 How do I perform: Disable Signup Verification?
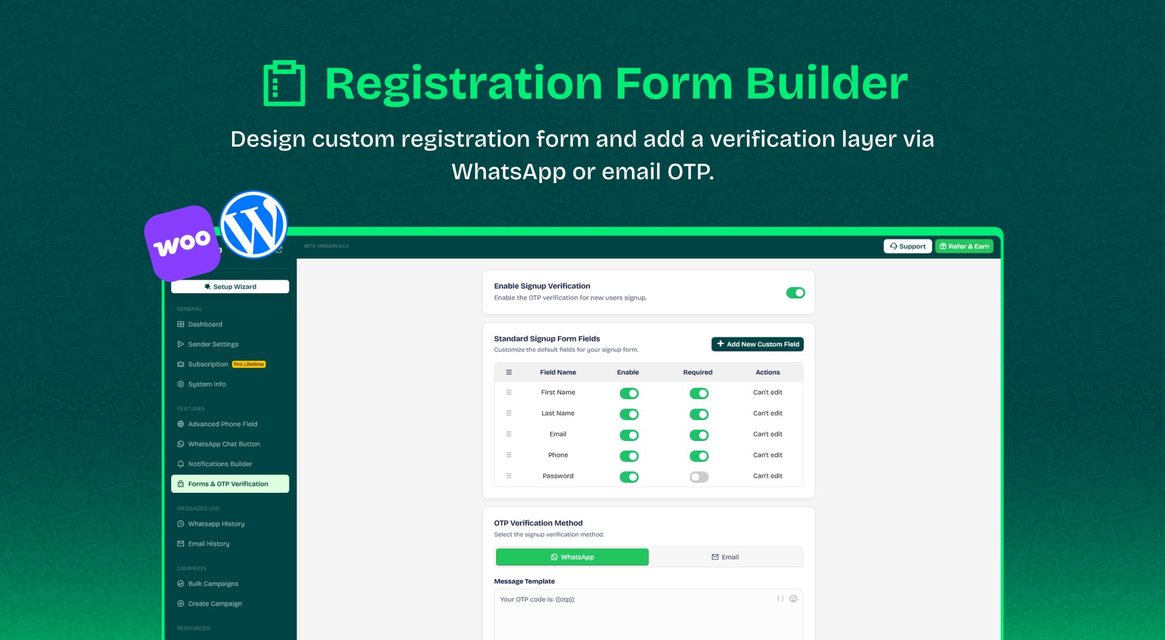point(795,293)
